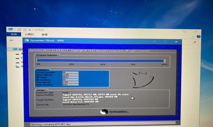Click the Properties checkmark icon in Explorer's quick access toolbar
Screen dimensions: 213x127
[x=19, y=30]
